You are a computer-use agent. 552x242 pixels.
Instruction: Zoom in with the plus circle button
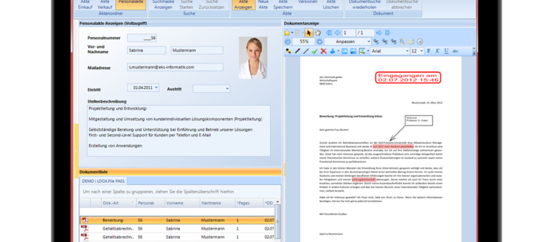pos(320,42)
